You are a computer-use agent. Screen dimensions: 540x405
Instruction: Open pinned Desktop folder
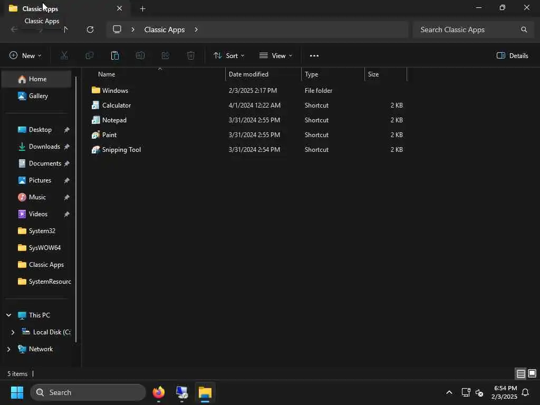click(x=36, y=130)
